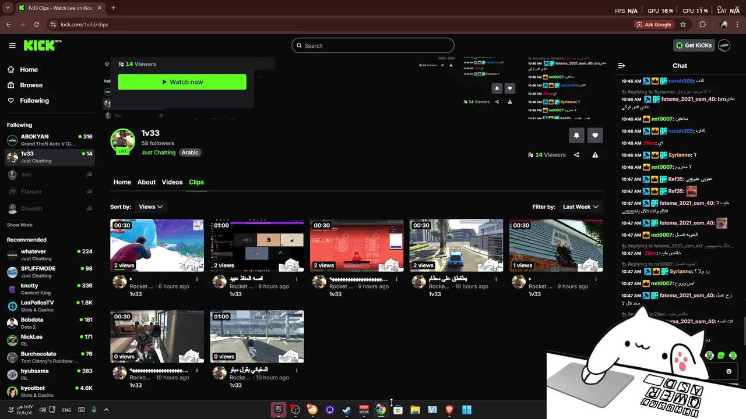Switch to the About tab

point(146,182)
